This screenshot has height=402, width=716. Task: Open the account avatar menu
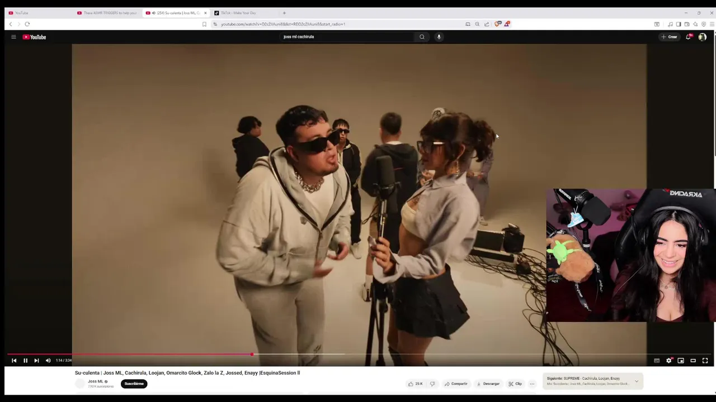coord(702,37)
